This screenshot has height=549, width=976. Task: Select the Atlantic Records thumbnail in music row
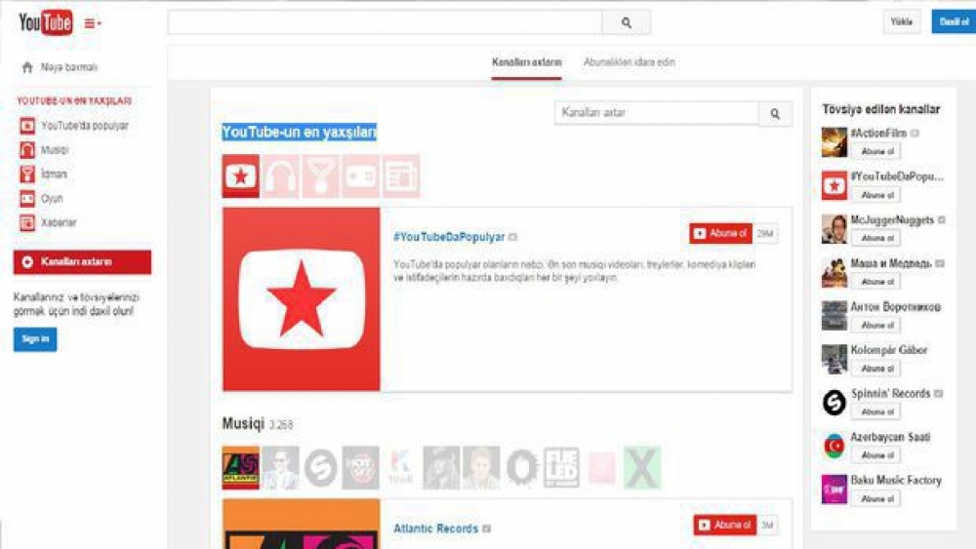(241, 467)
